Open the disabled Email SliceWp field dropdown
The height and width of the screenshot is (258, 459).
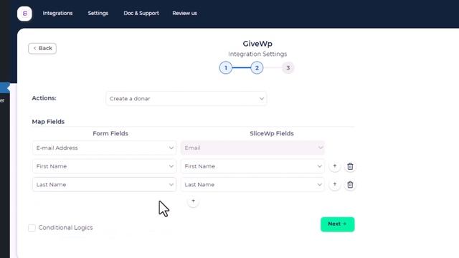252,148
